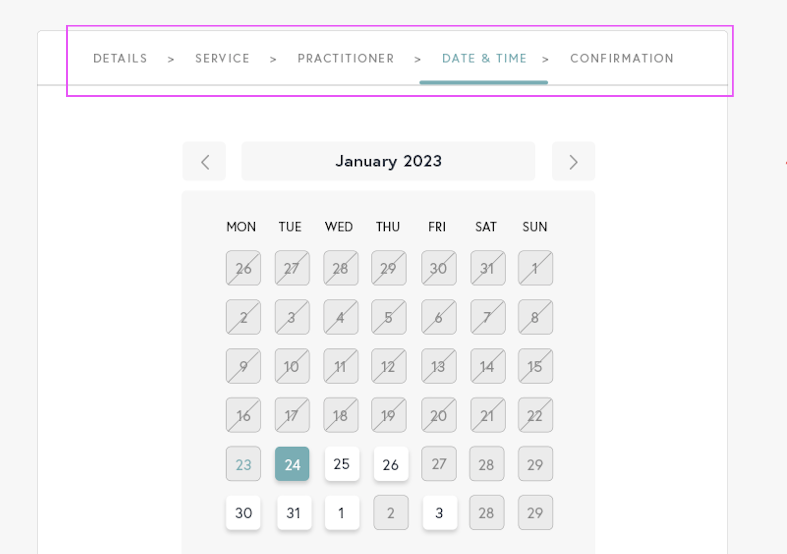Choose the available date 1 in last row
Image resolution: width=787 pixels, height=554 pixels.
341,512
